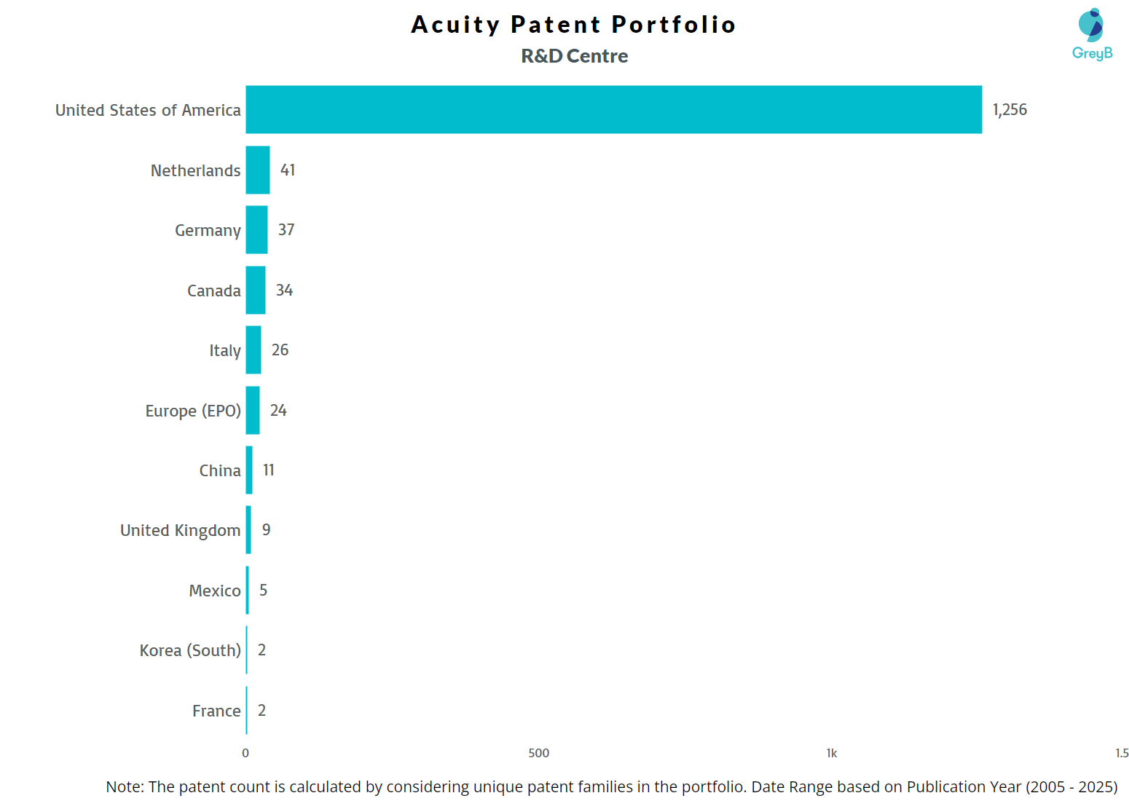Click the Acuity Patent Portfolio title
This screenshot has height=801, width=1129.
click(573, 24)
